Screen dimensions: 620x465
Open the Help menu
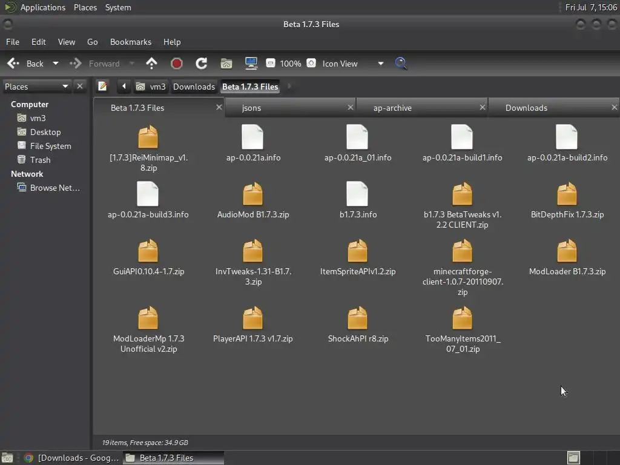click(x=172, y=42)
